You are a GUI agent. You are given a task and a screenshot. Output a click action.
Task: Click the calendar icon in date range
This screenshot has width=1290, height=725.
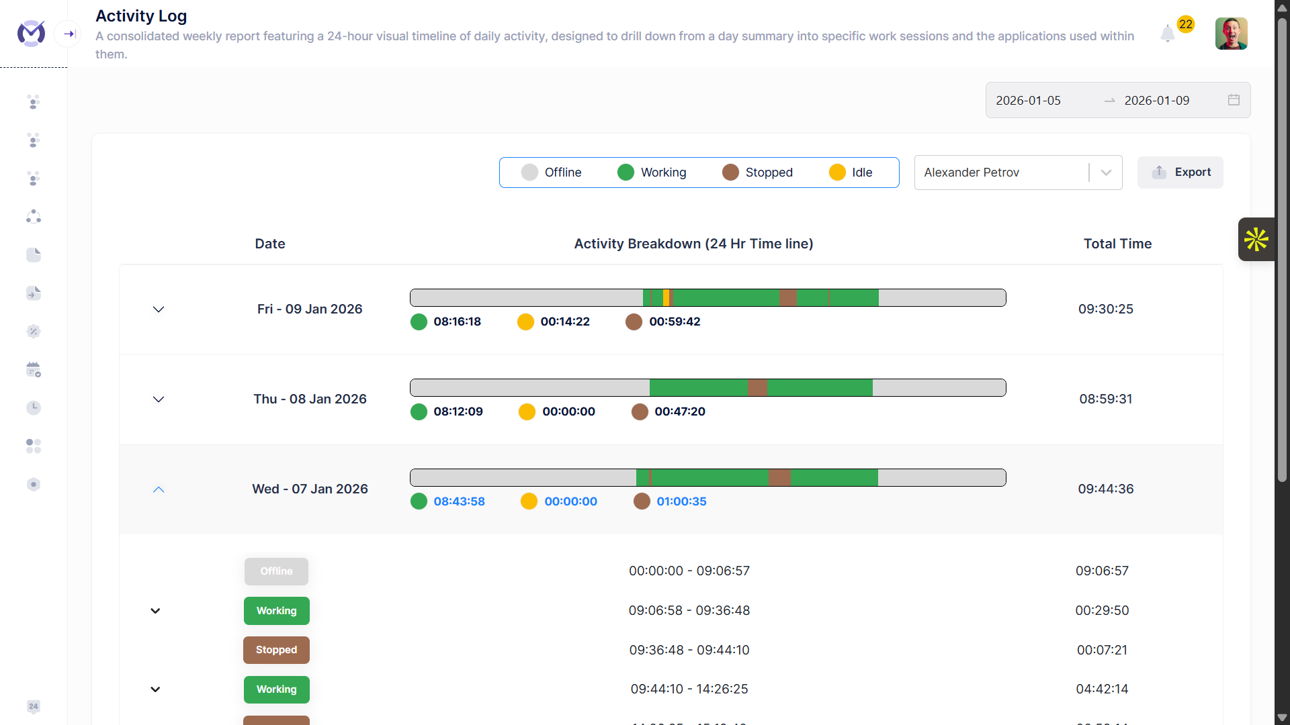click(1234, 100)
